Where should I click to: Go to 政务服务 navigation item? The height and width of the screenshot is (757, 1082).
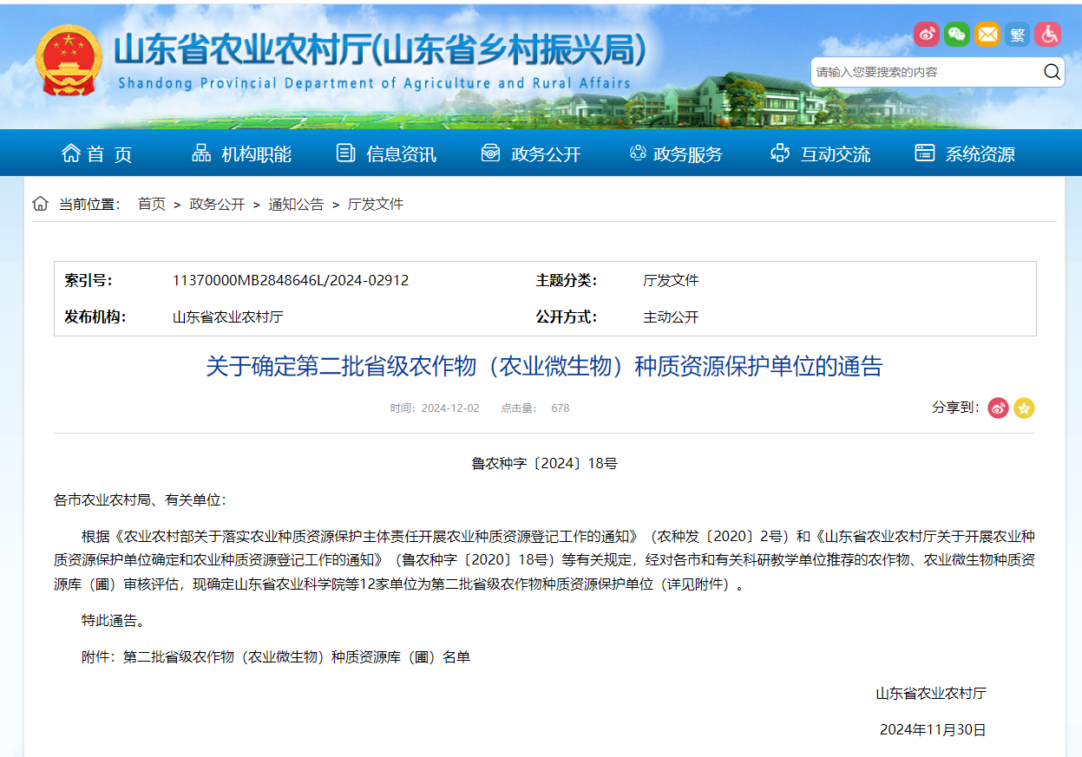pos(676,154)
